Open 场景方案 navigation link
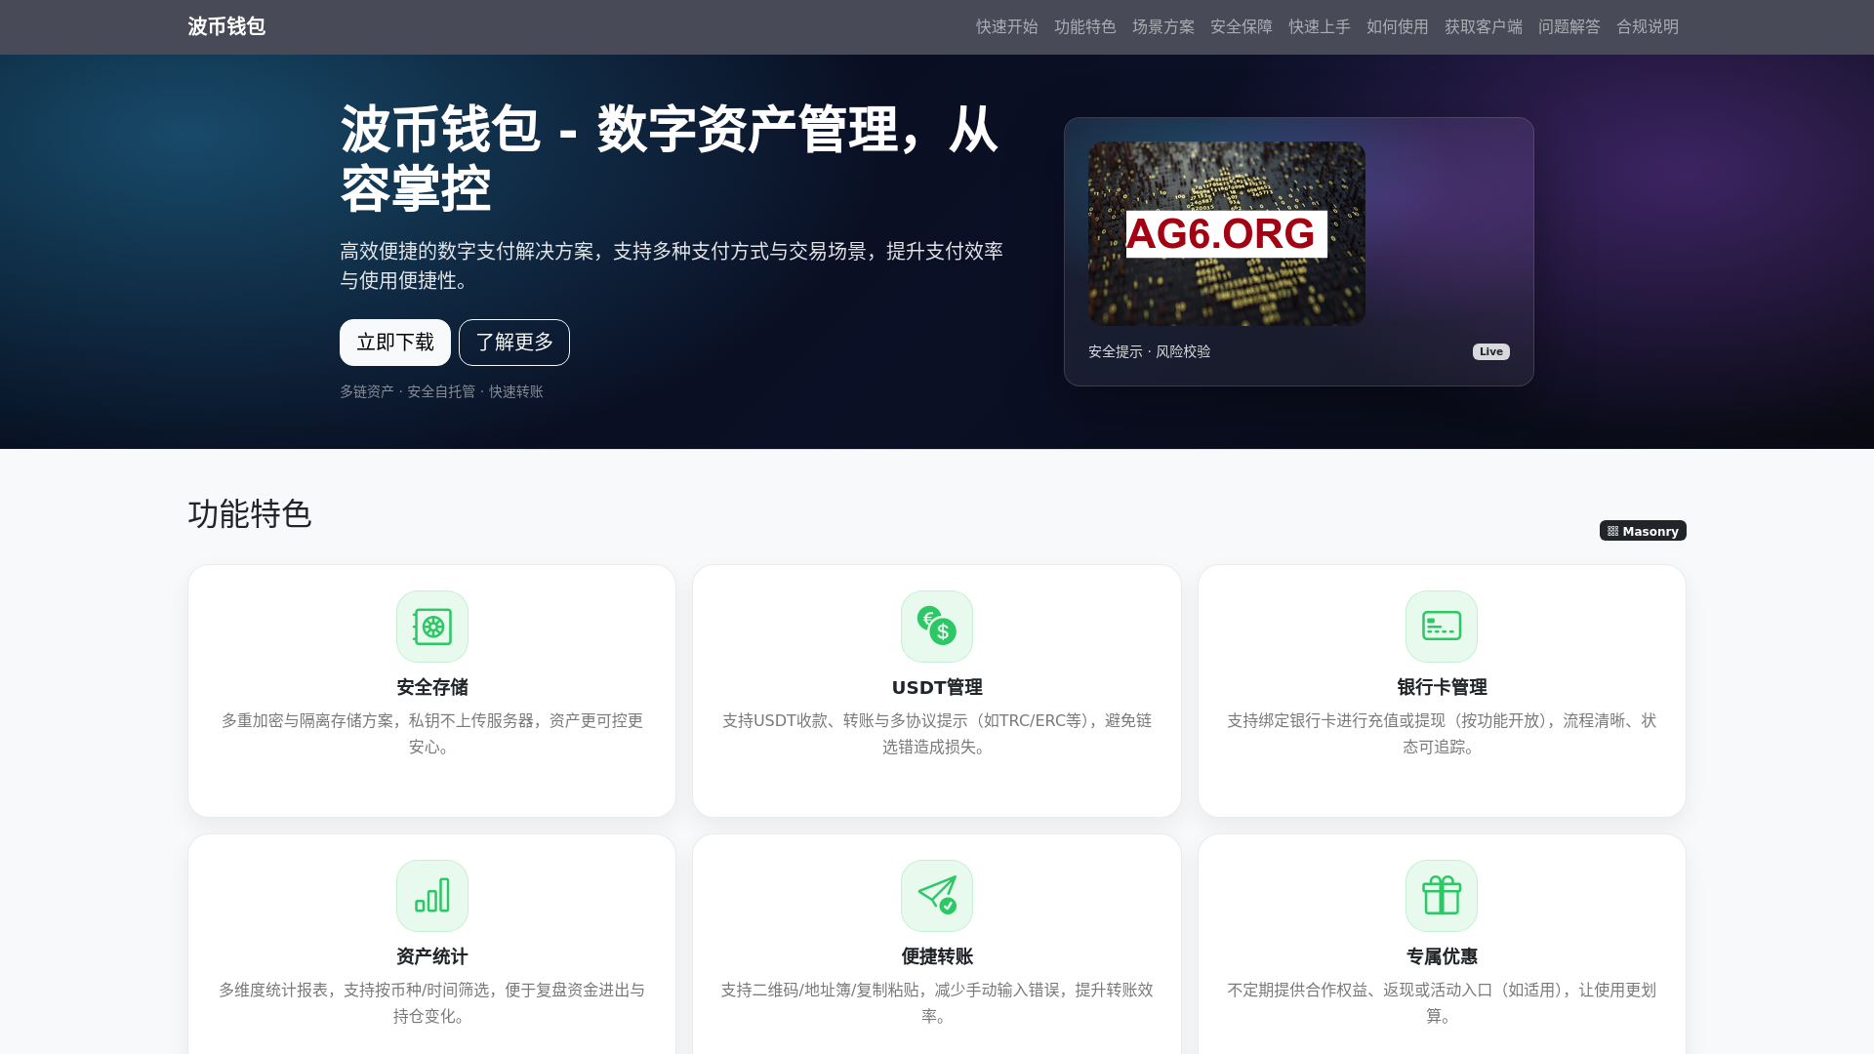Viewport: 1874px width, 1054px height. (1163, 27)
